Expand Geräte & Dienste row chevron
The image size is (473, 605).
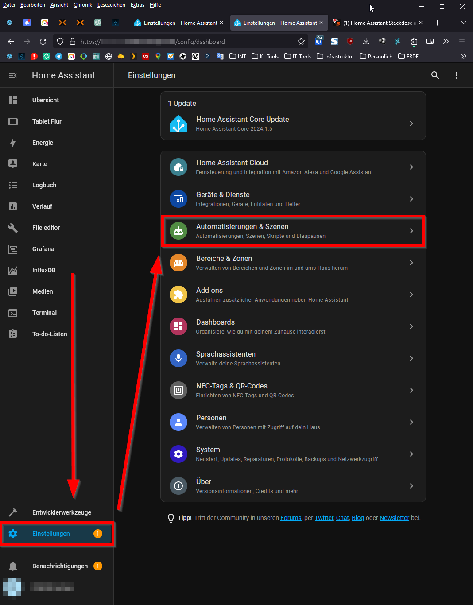tap(411, 199)
